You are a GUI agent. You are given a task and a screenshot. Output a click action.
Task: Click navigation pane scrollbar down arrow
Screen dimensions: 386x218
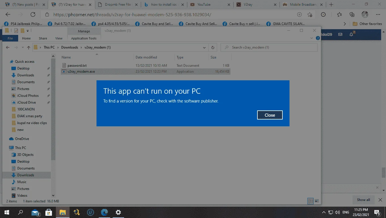tap(53, 196)
